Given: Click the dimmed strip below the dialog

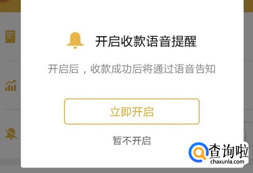Looking at the screenshot, I should (x=126, y=170).
